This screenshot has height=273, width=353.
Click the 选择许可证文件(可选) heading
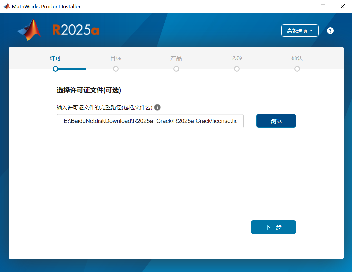coord(89,90)
